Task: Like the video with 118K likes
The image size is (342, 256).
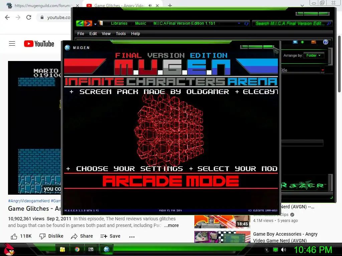Action: (21, 236)
